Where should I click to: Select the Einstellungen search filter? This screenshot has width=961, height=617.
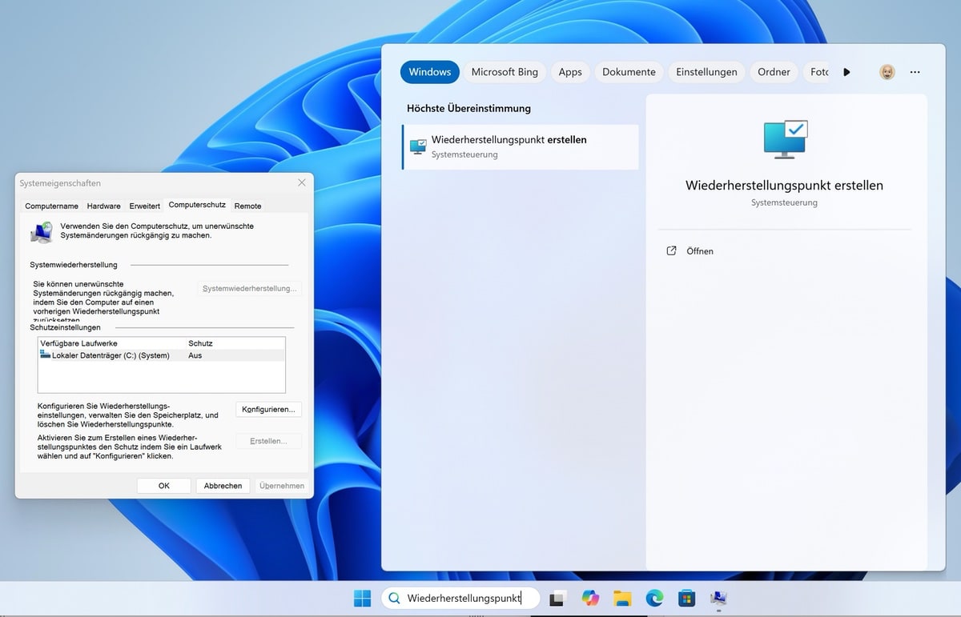coord(706,72)
